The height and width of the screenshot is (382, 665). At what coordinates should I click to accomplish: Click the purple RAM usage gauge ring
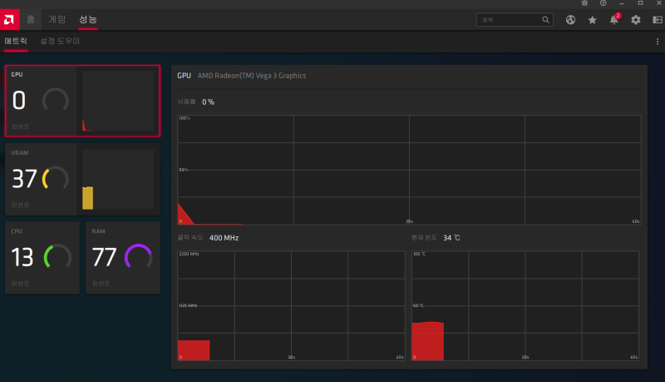138,255
